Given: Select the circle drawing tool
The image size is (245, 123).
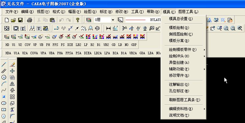Looking at the screenshot, I should 4,77.
